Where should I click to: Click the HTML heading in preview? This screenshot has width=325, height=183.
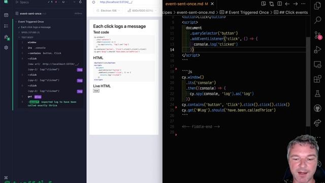pyautogui.click(x=98, y=57)
